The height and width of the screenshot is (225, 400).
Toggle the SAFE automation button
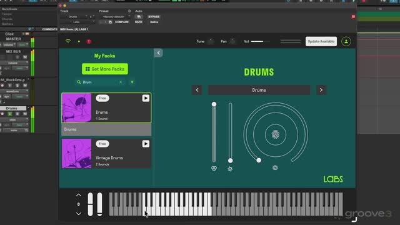(139, 22)
